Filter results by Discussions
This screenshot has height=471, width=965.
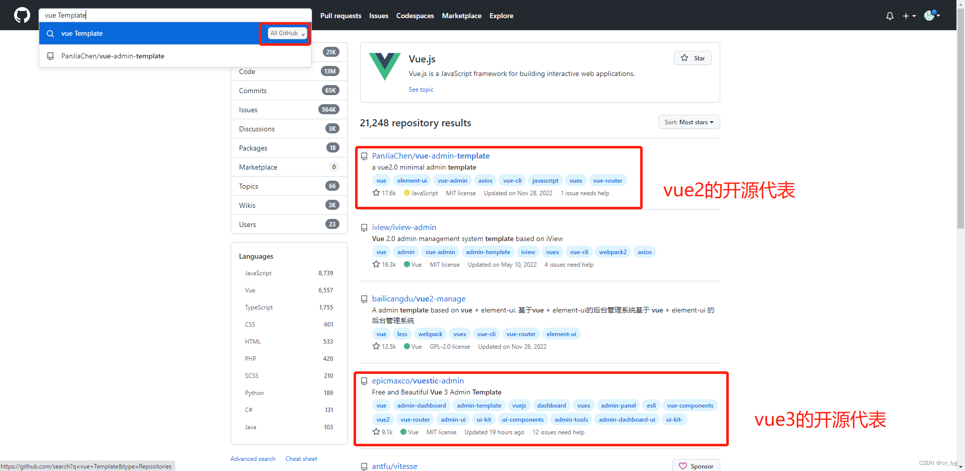[289, 129]
